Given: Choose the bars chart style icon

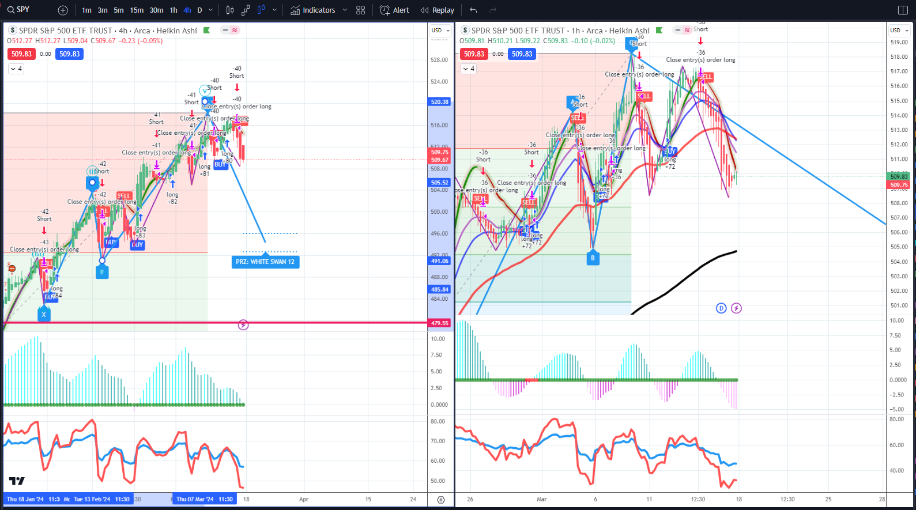Looking at the screenshot, I should tap(230, 10).
